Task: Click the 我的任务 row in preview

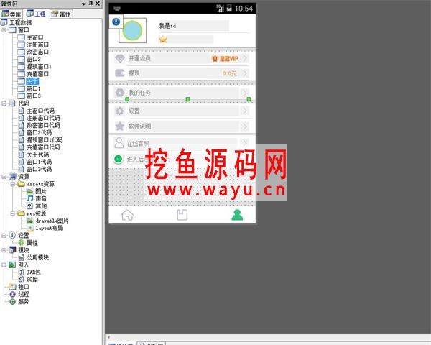Action: [182, 93]
